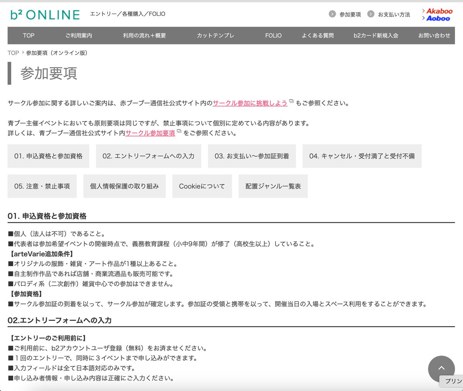This screenshot has width=463, height=391.
Task: Open よくある質問 navigation item
Action: 318,35
